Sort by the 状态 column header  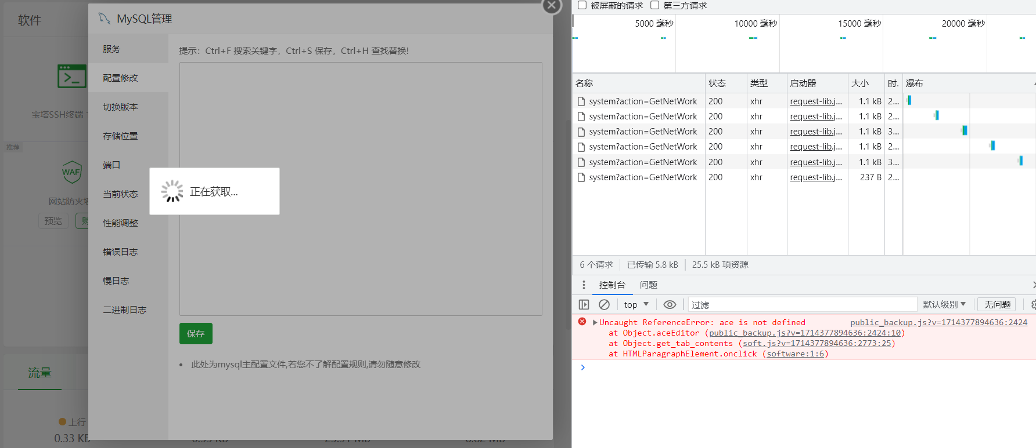(x=725, y=83)
